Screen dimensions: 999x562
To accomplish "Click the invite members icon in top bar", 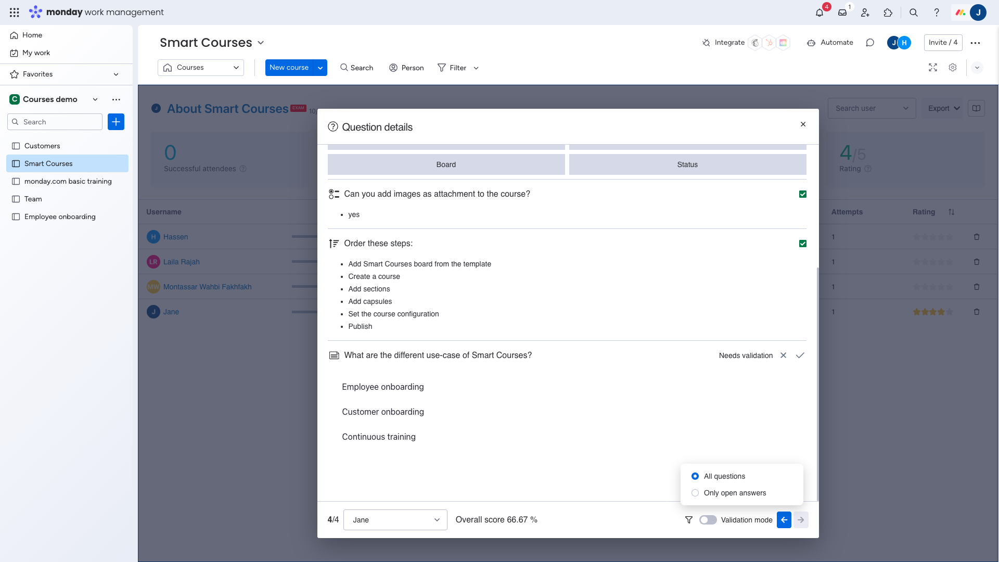I will tap(865, 12).
